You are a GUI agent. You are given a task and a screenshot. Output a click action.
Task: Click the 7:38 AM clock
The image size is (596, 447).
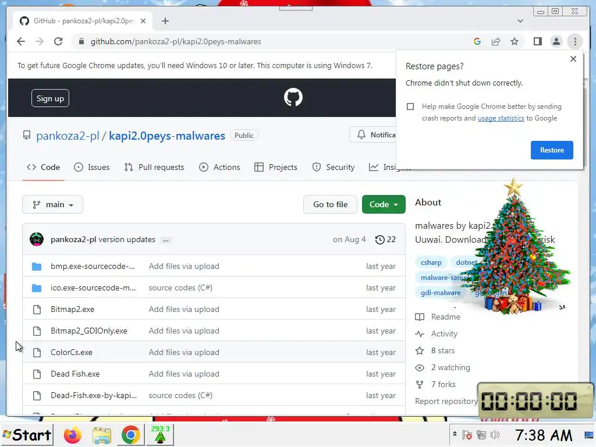(x=543, y=435)
